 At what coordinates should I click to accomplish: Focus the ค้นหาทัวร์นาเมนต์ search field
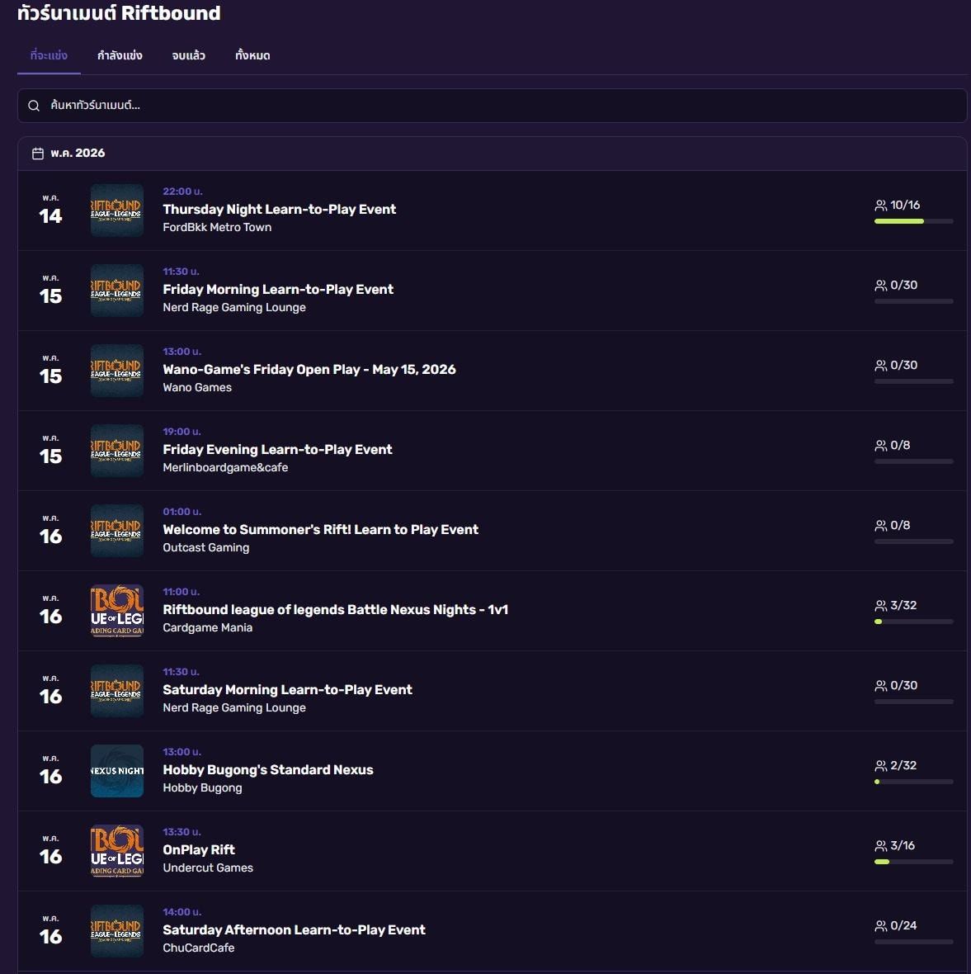(492, 106)
